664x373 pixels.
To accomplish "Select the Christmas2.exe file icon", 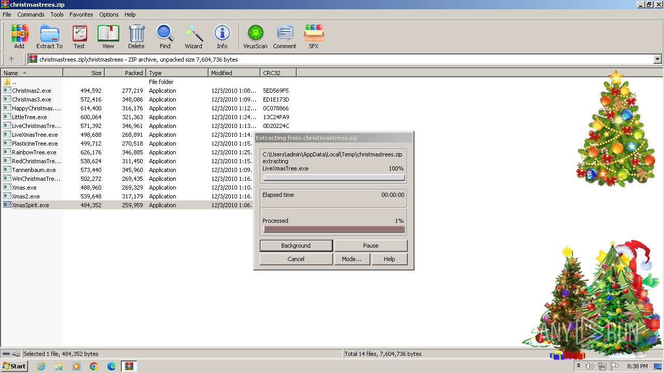I will coord(7,91).
